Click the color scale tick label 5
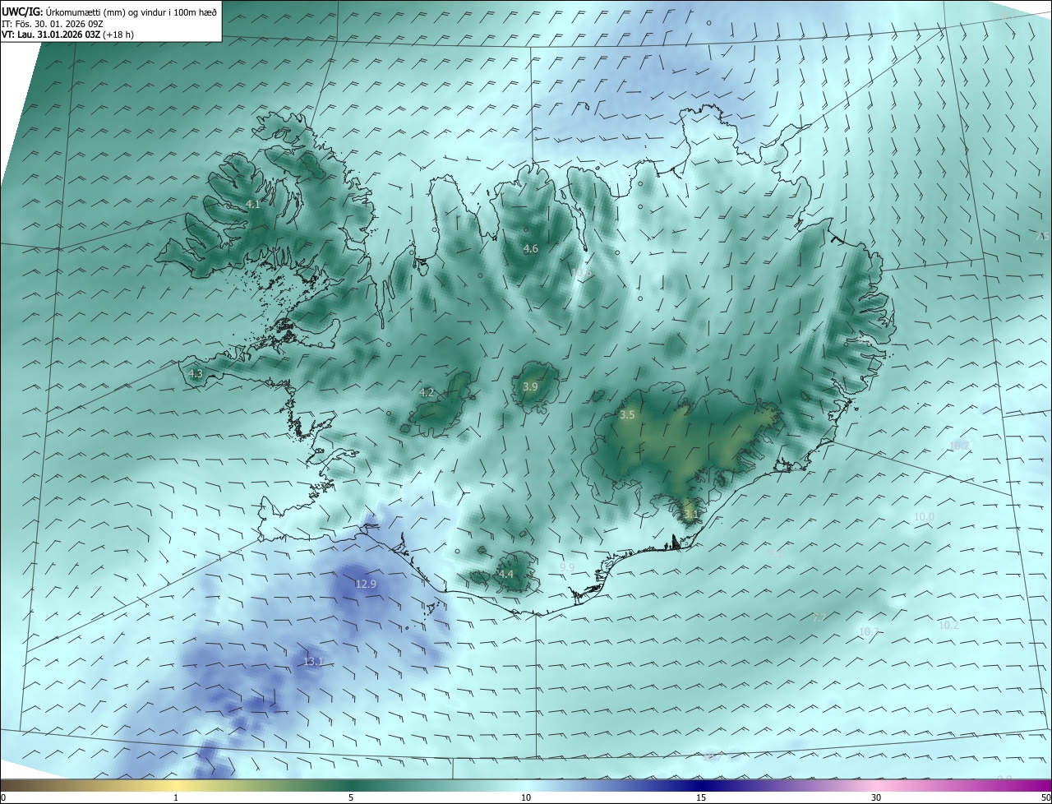1052x804 pixels. [351, 797]
